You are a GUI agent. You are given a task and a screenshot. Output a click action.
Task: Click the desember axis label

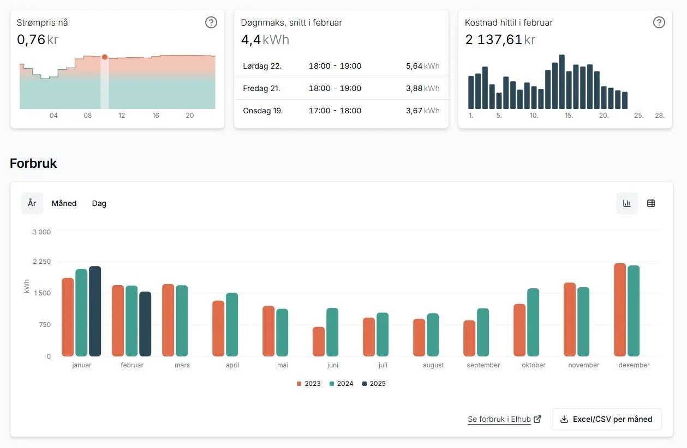click(634, 365)
